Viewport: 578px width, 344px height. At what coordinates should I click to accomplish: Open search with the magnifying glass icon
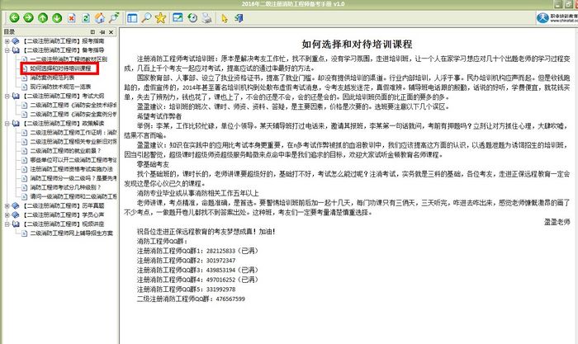pos(146,17)
